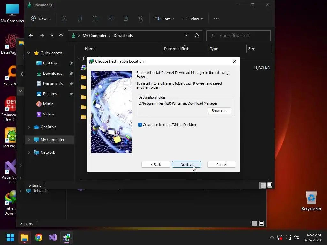Open Google Chrome from the taskbar
The width and height of the screenshot is (327, 245).
[39, 237]
